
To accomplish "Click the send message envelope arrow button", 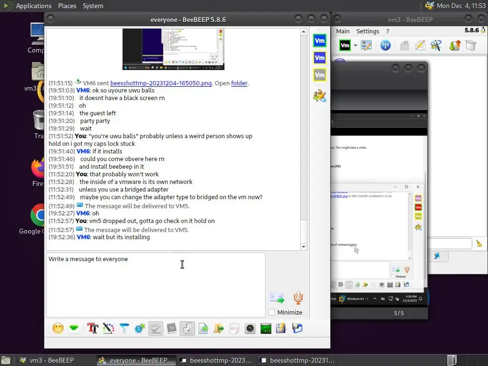I will pyautogui.click(x=277, y=297).
